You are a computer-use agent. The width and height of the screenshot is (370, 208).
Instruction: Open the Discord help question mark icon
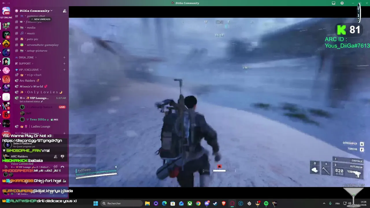pyautogui.click(x=342, y=3)
